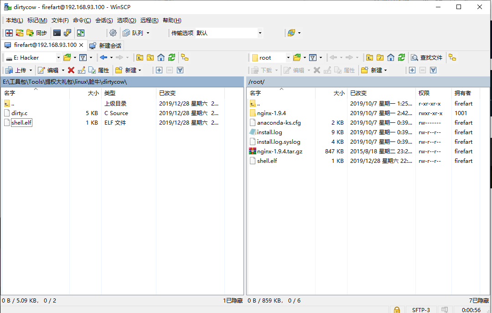
Task: Click the lock icon in status bar
Action: 397,309
